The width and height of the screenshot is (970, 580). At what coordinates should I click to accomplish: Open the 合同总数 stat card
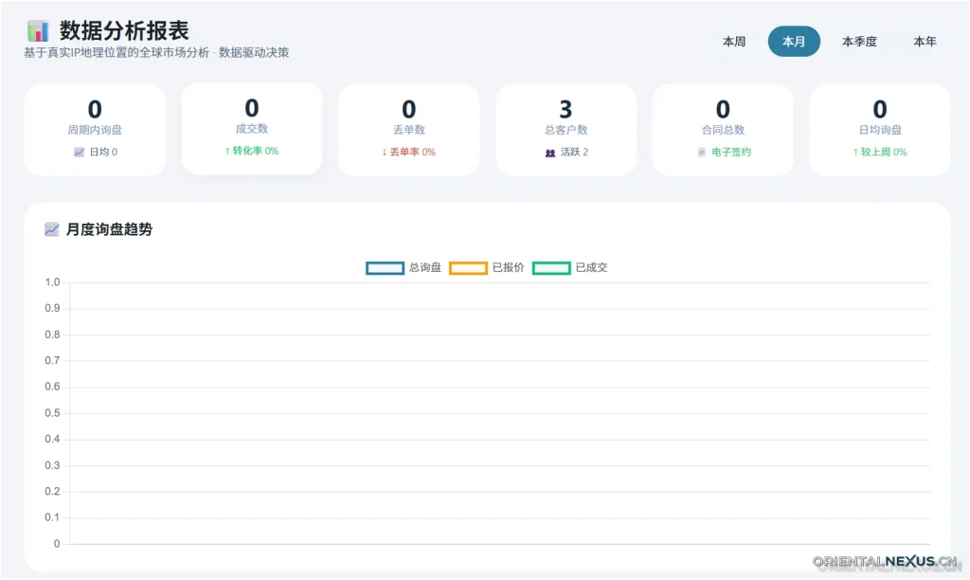click(723, 130)
